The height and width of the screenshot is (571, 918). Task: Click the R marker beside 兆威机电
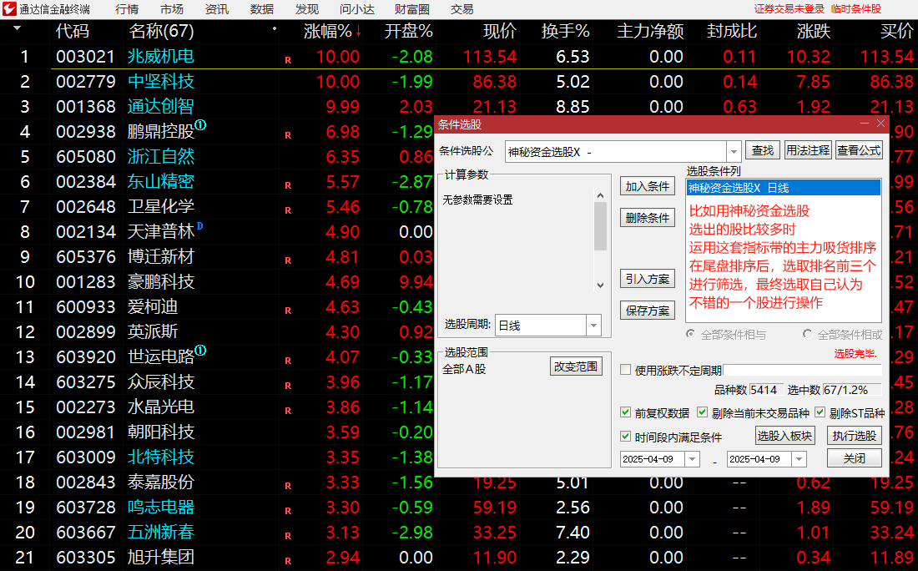point(288,60)
